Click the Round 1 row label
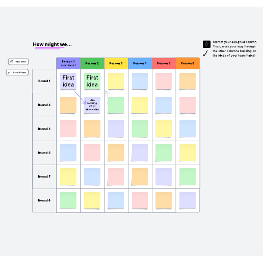The height and width of the screenshot is (263, 263). (x=44, y=81)
